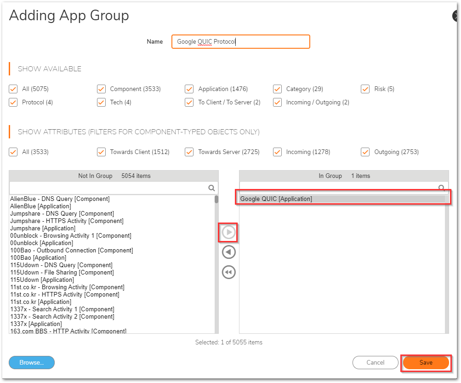Image resolution: width=461 pixels, height=383 pixels.
Task: Uncheck the Application (1476) checkbox
Action: 189,89
